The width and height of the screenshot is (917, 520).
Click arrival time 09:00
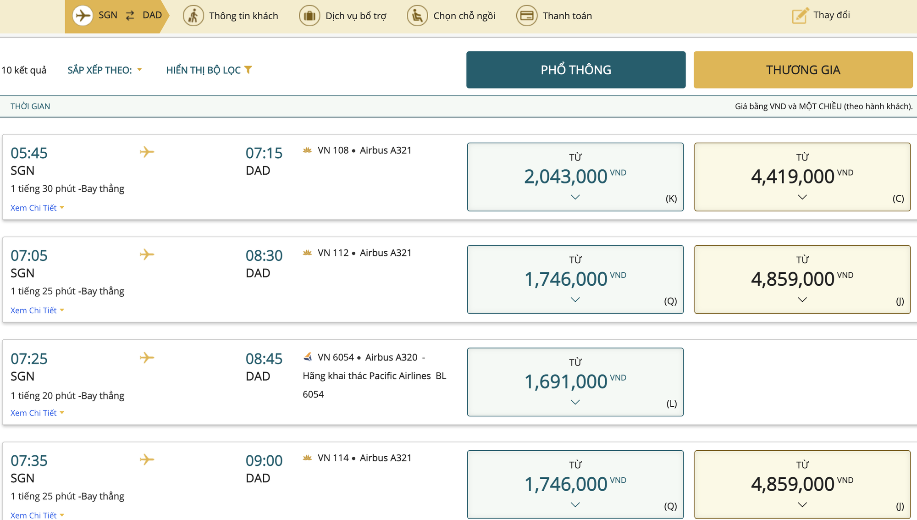tap(264, 460)
